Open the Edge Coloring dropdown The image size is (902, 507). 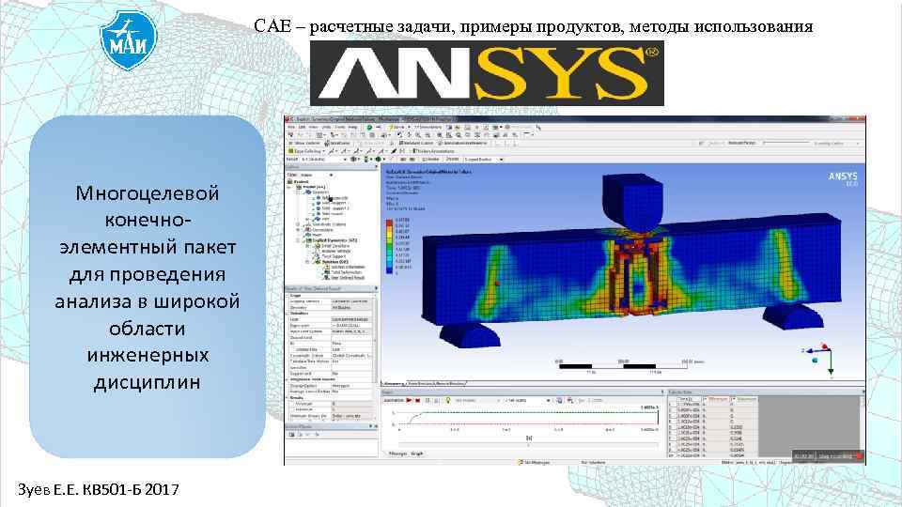pos(307,151)
